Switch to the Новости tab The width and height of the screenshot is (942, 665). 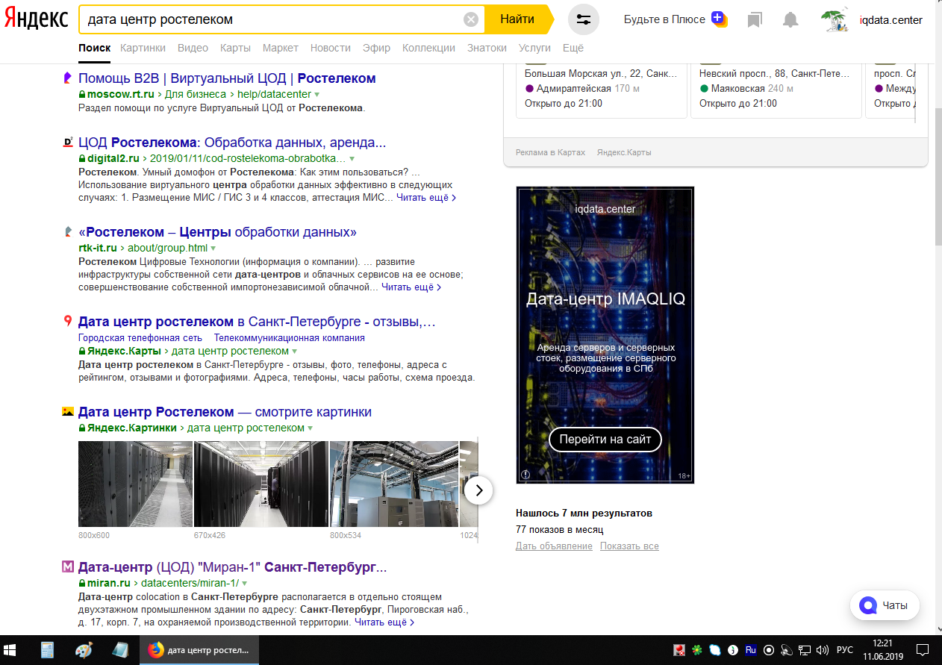tap(331, 48)
